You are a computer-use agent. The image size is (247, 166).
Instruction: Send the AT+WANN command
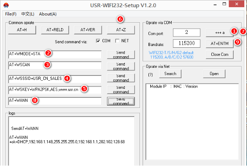pyautogui.click(x=121, y=101)
